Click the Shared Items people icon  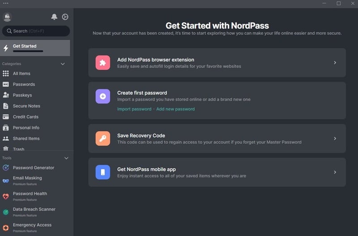coord(6,139)
